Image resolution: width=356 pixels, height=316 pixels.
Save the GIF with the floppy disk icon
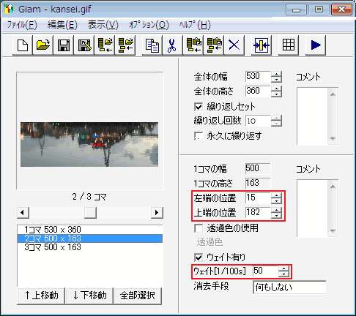(x=64, y=45)
